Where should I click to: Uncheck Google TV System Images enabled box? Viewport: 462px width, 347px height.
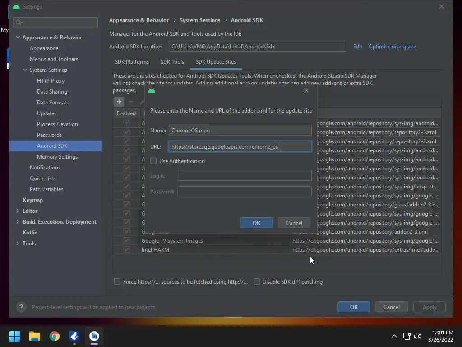(127, 241)
